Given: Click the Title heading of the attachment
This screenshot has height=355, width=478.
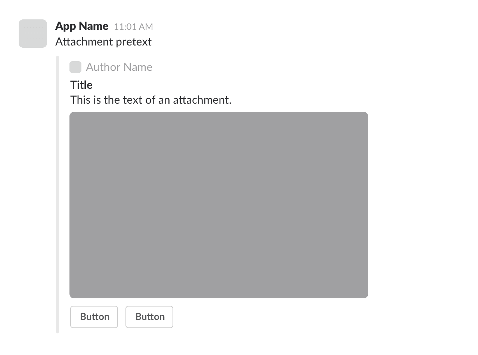Looking at the screenshot, I should [81, 85].
